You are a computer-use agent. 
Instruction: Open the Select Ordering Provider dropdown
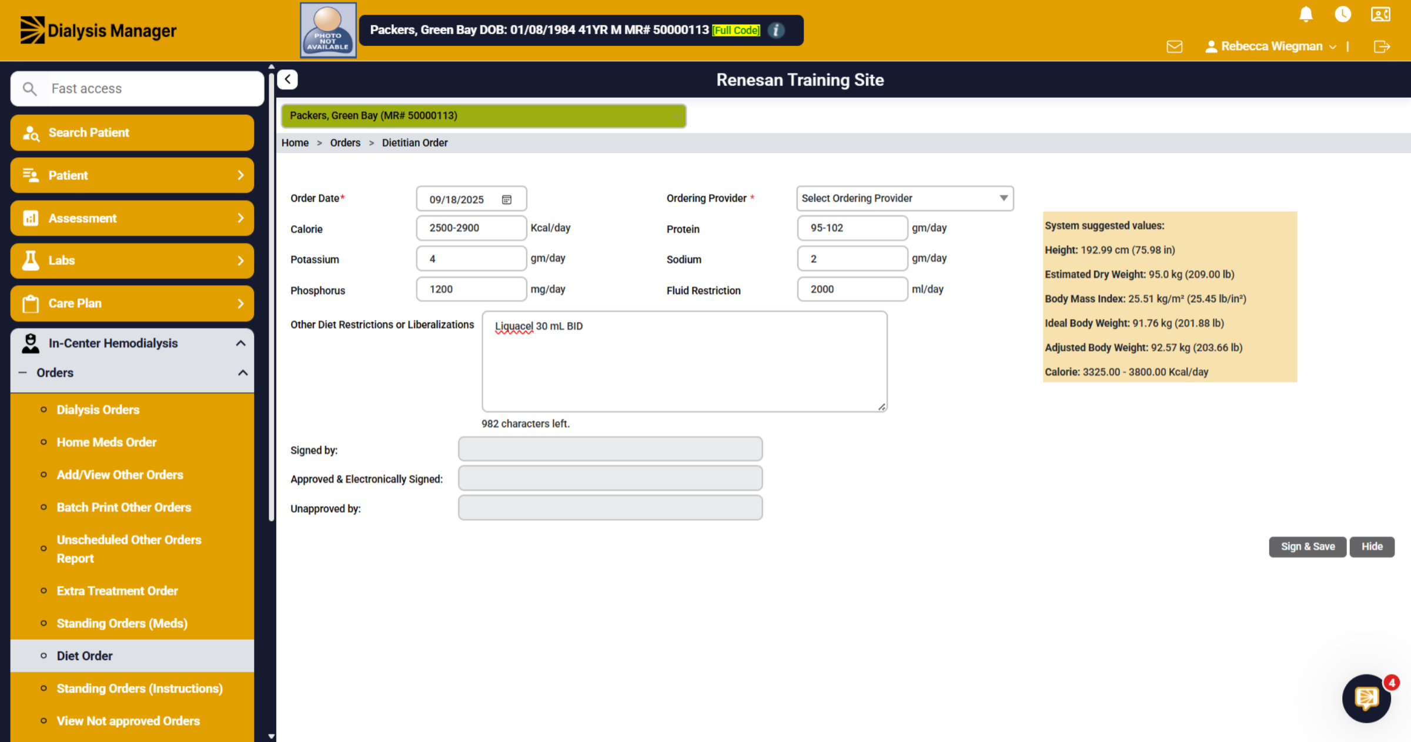coord(904,198)
